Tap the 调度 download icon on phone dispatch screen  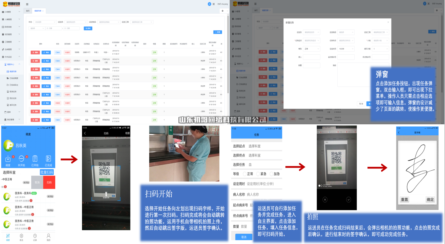pos(8,159)
